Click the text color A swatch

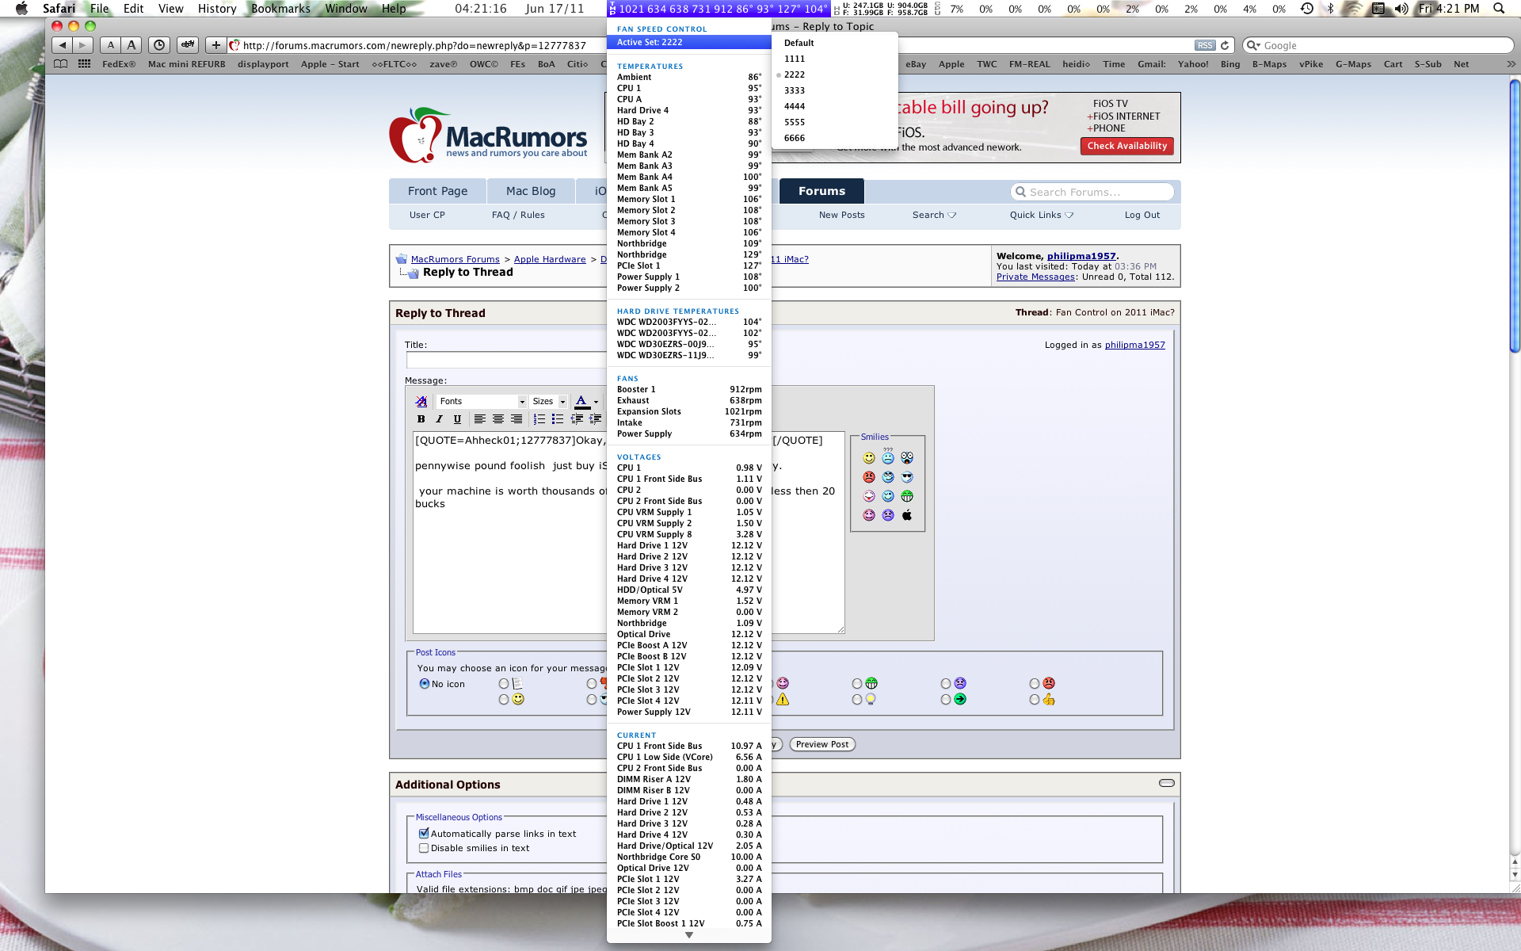581,402
